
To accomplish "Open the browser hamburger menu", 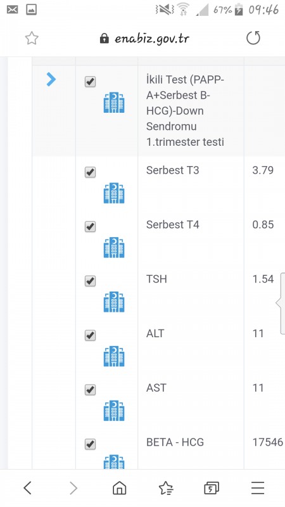I will 258,487.
